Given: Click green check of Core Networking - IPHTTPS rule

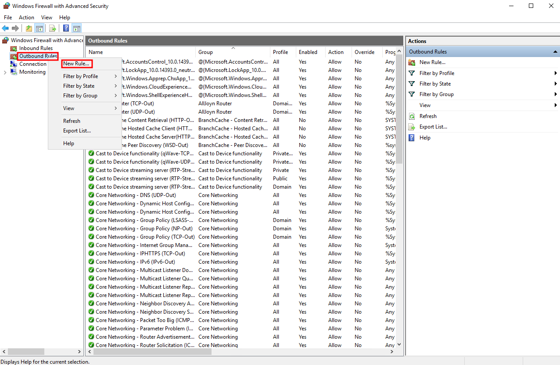Looking at the screenshot, I should point(91,254).
